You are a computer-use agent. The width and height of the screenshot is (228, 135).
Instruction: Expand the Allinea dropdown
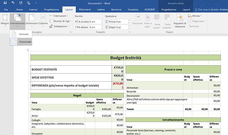[x=195, y=16]
